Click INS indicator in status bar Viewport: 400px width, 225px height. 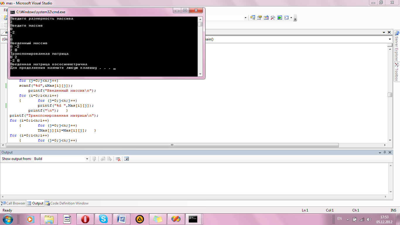click(x=393, y=210)
